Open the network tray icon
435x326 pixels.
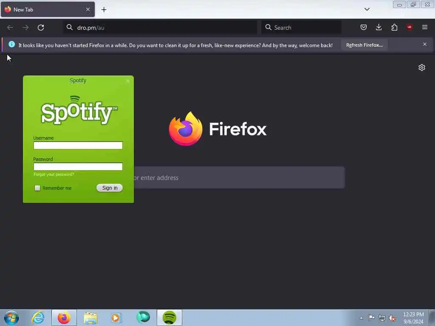pos(382,318)
